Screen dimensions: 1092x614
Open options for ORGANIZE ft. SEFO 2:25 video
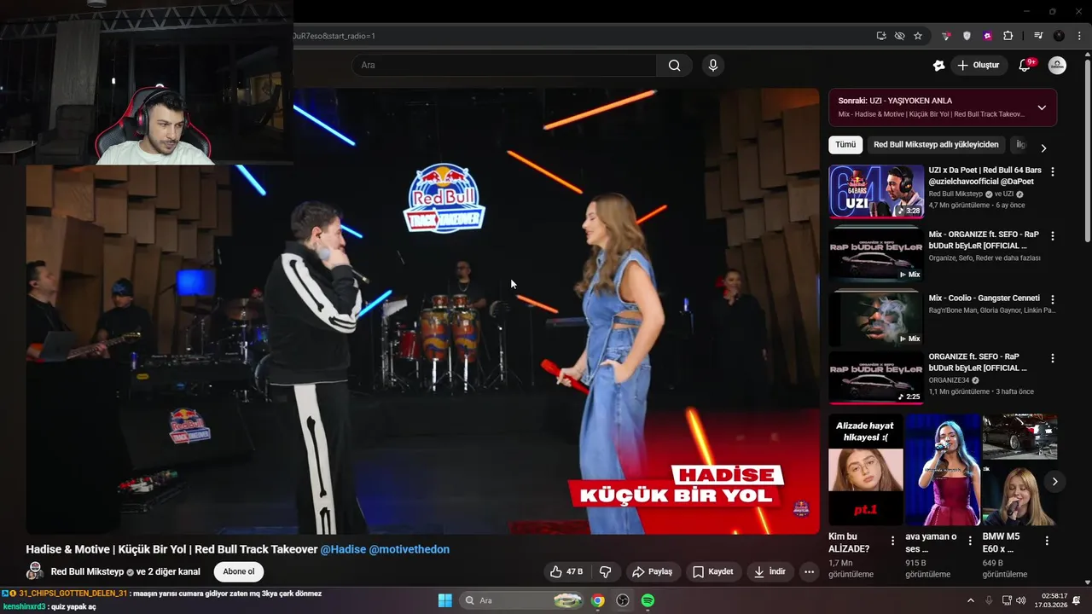[1052, 358]
